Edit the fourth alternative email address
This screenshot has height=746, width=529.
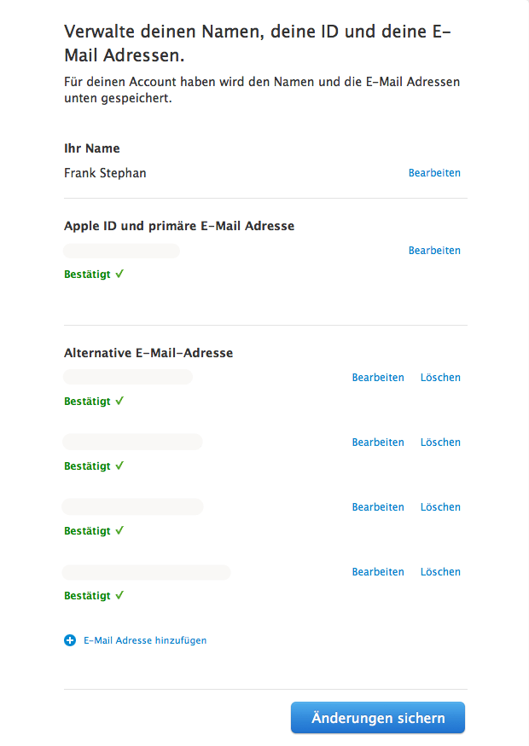click(x=378, y=571)
